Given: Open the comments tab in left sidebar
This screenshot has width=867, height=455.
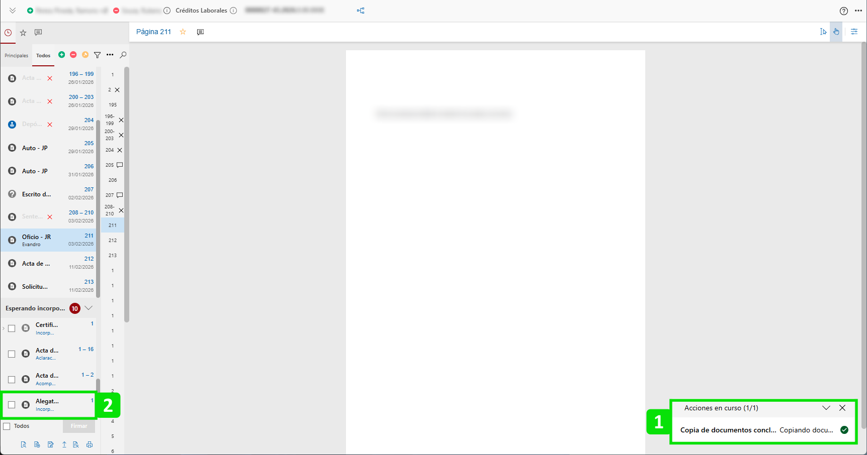Looking at the screenshot, I should (x=38, y=33).
